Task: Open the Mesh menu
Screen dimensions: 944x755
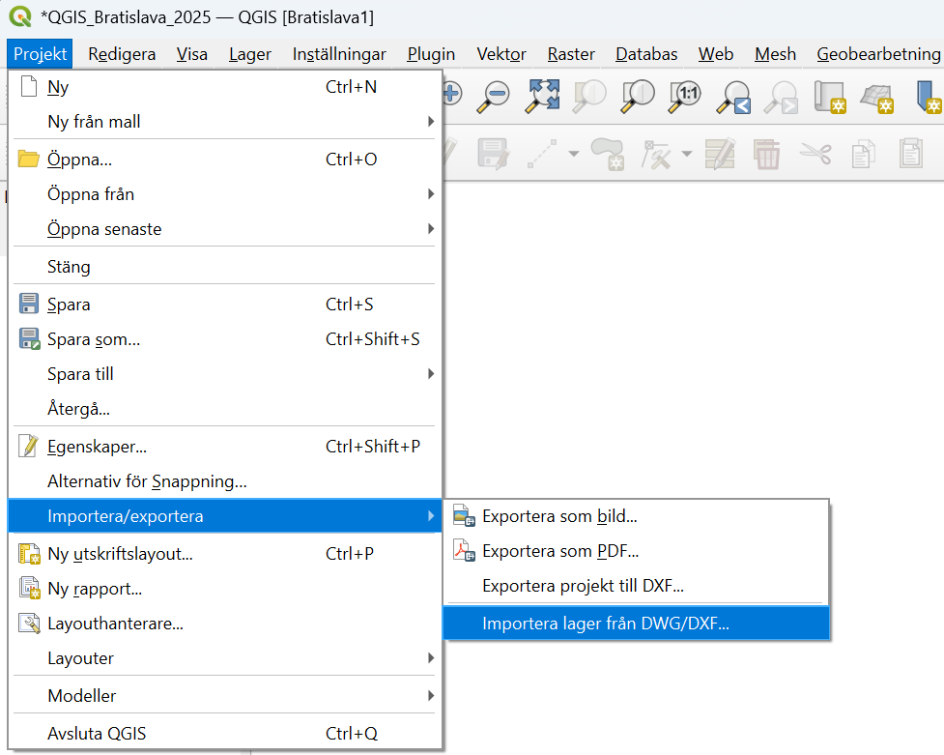Action: 775,54
